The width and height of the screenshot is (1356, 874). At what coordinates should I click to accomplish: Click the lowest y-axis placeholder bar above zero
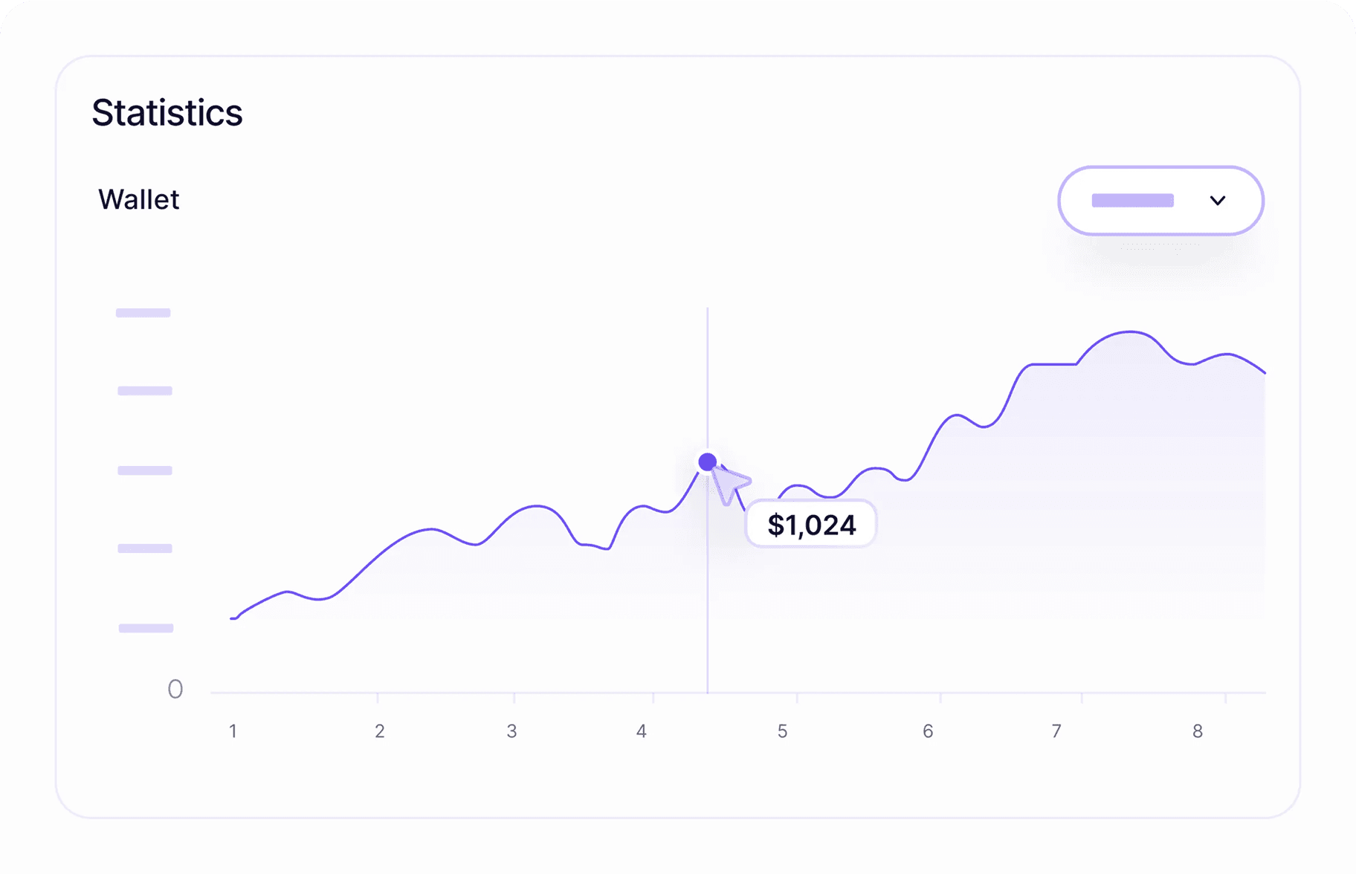(146, 628)
